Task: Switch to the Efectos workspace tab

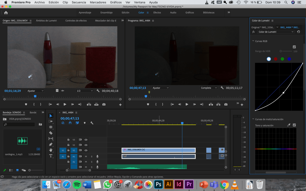Action: 157,13
